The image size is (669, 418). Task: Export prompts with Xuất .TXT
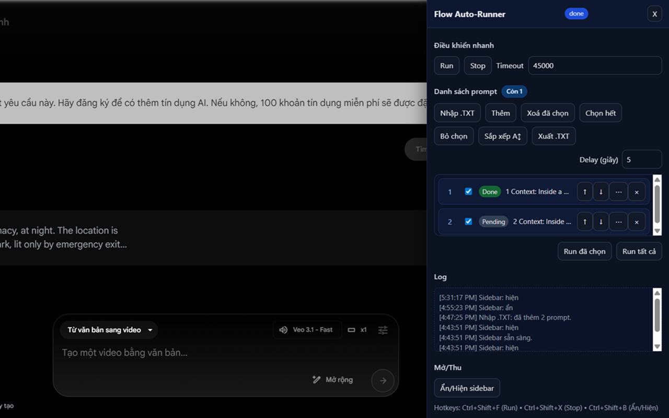[553, 136]
